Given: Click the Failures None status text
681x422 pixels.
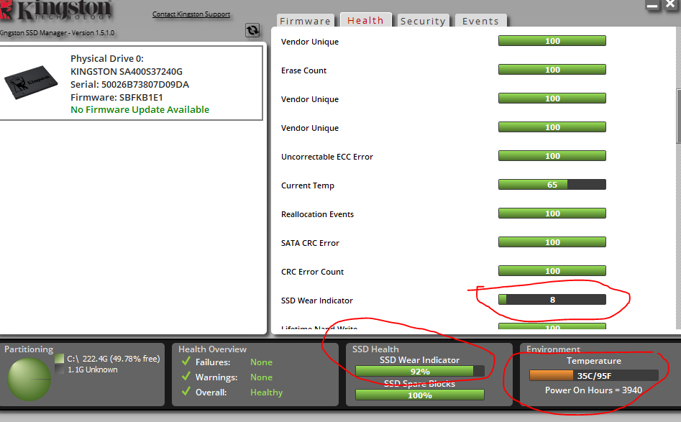Looking at the screenshot, I should (x=261, y=362).
